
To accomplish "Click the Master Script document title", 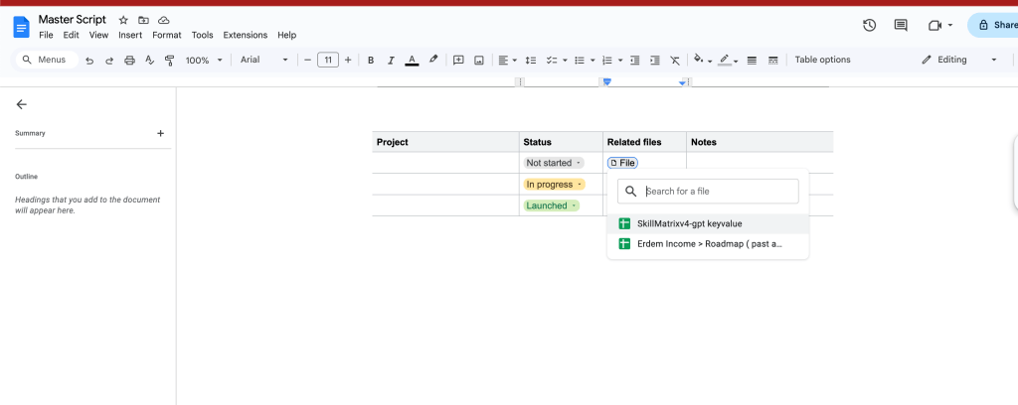I will pos(72,20).
